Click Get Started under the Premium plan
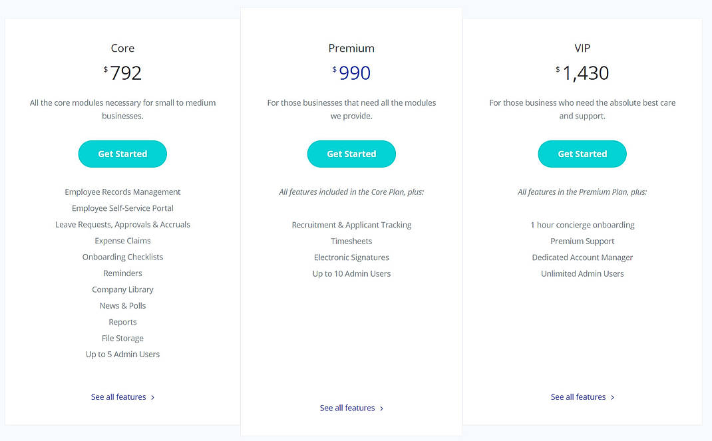 click(x=351, y=154)
